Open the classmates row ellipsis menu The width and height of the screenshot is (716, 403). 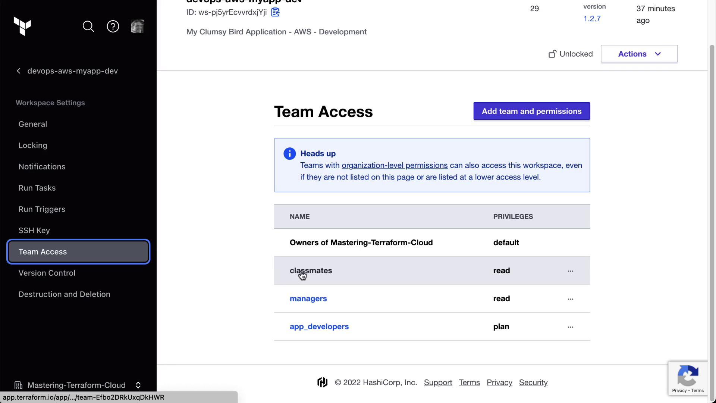coord(570,271)
